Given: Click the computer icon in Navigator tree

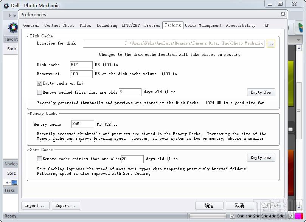Looking at the screenshot, I should 14,182.
